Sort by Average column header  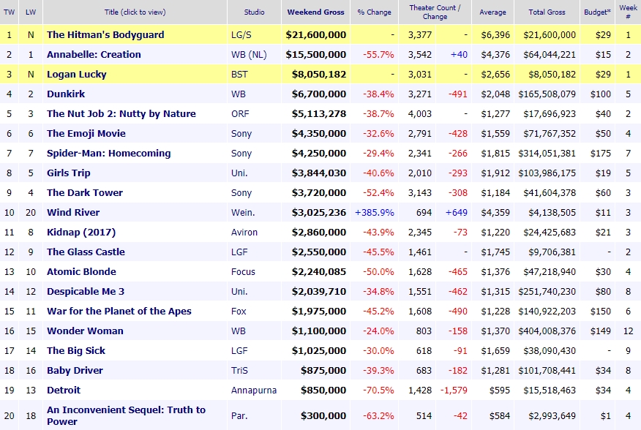(x=492, y=12)
